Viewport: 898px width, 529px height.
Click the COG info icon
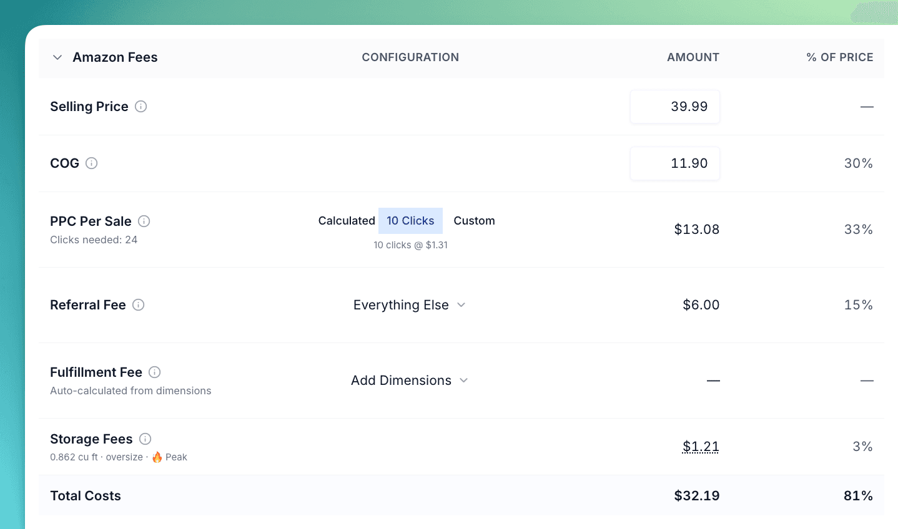point(92,163)
